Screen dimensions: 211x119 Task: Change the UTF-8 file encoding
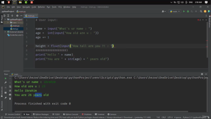[170, 118]
